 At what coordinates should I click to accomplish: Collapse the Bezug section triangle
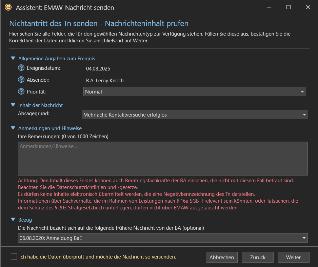click(x=13, y=220)
